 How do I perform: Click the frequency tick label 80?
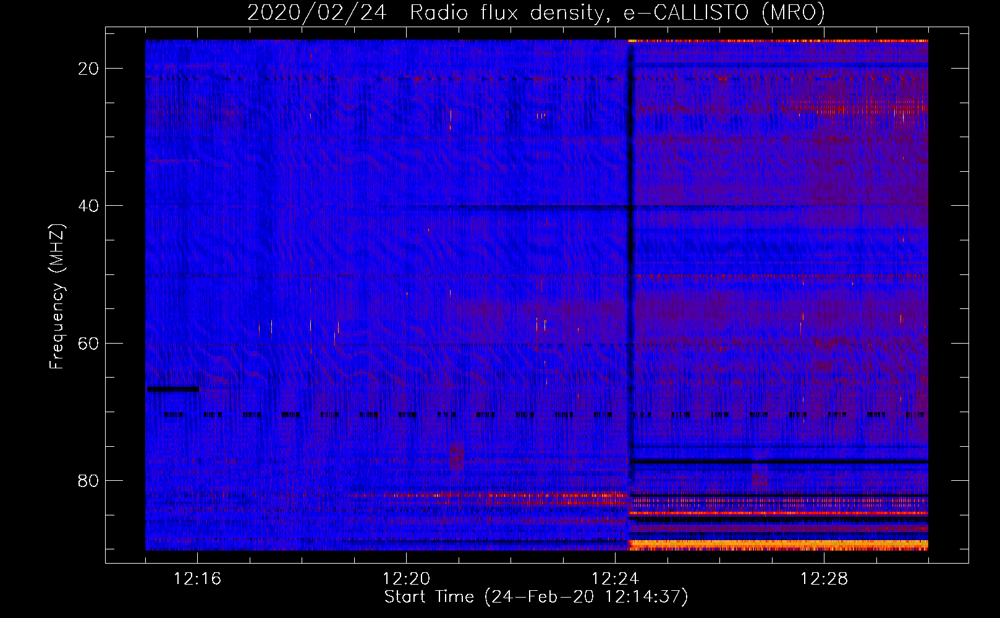click(88, 480)
